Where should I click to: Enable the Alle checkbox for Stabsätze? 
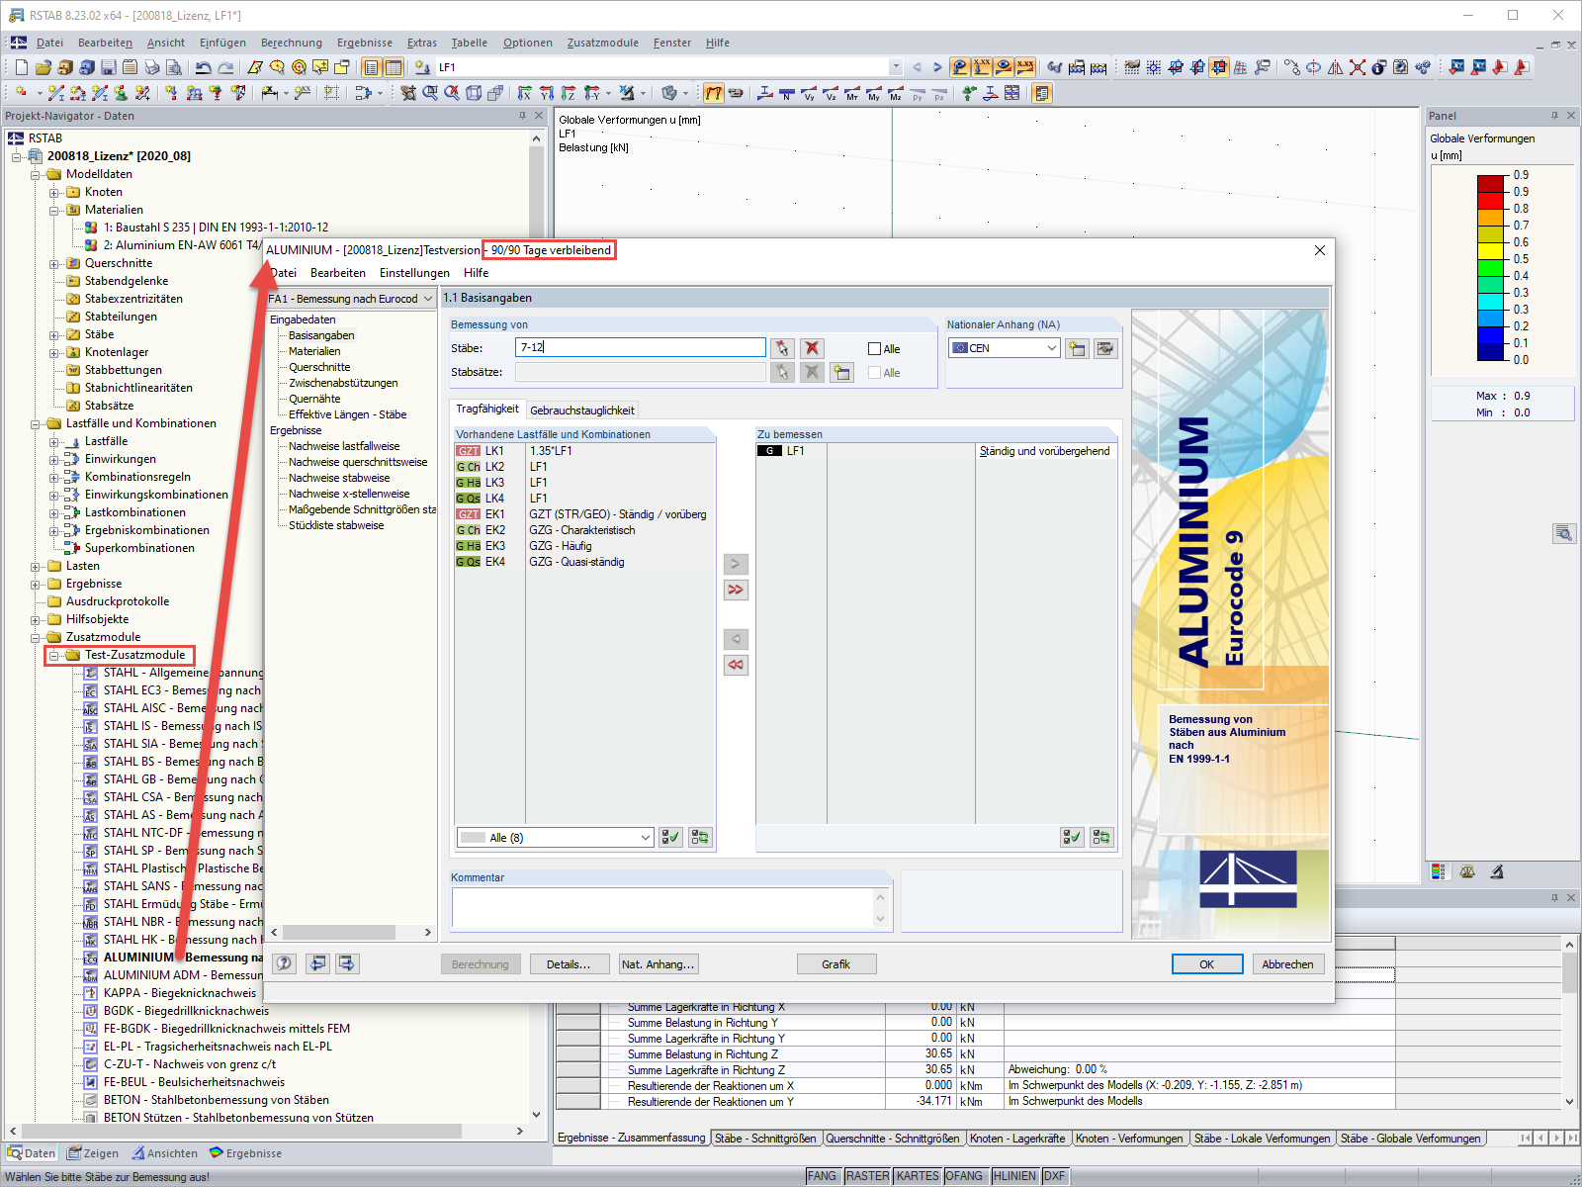tap(874, 372)
